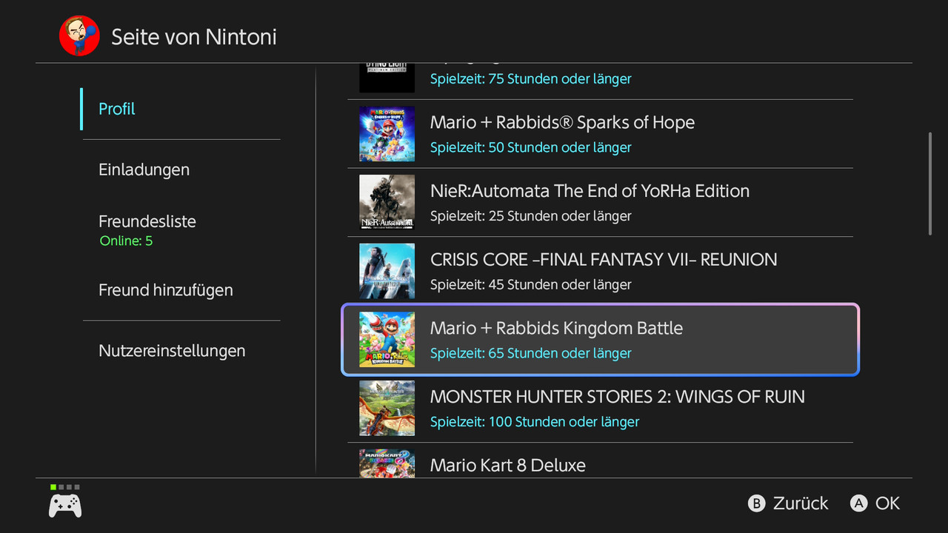Screen dimensions: 948x533
Task: Open the Crisis Core Final Fantasy VII cover art
Action: [x=387, y=271]
